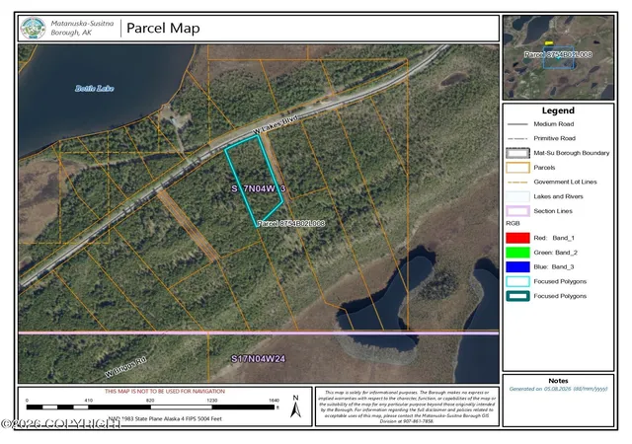Click the Bottle Lake label
Image resolution: width=632 pixels, height=444 pixels.
pyautogui.click(x=95, y=88)
